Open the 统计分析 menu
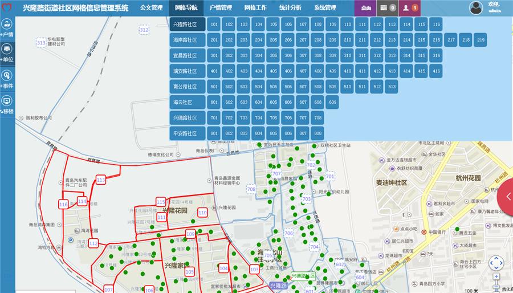513x293 pixels. coord(291,8)
